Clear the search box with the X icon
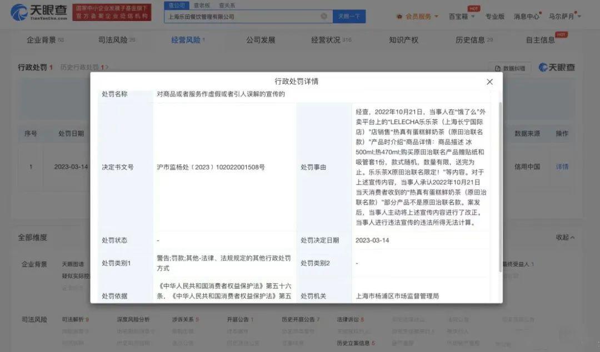Screen dimensions: 600x352 [x=324, y=16]
